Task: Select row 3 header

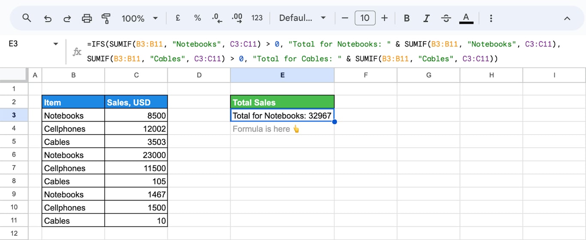Action: 14,115
